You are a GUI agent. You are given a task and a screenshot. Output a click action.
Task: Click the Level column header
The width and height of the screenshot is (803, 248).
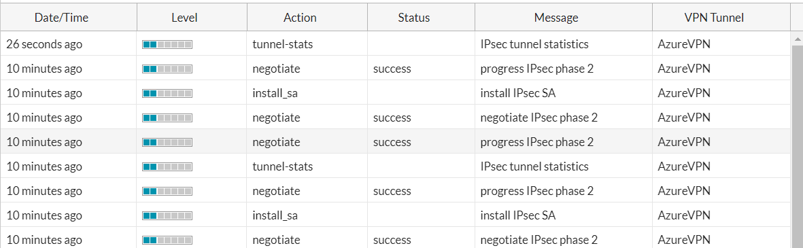tap(184, 18)
